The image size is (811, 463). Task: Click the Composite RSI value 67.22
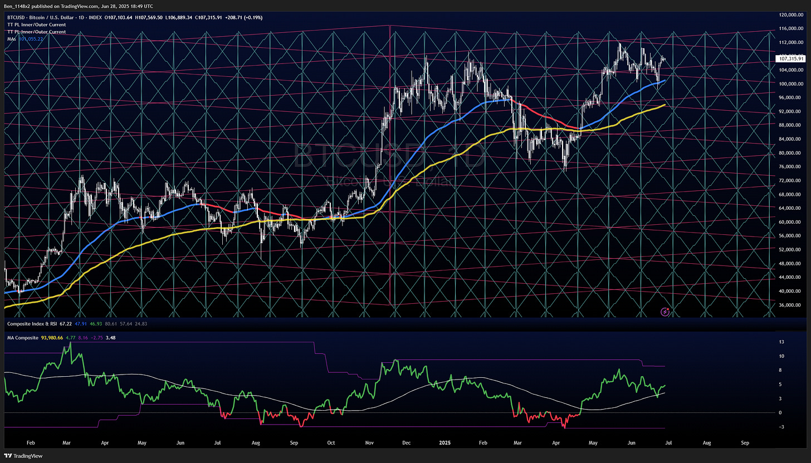pyautogui.click(x=65, y=323)
